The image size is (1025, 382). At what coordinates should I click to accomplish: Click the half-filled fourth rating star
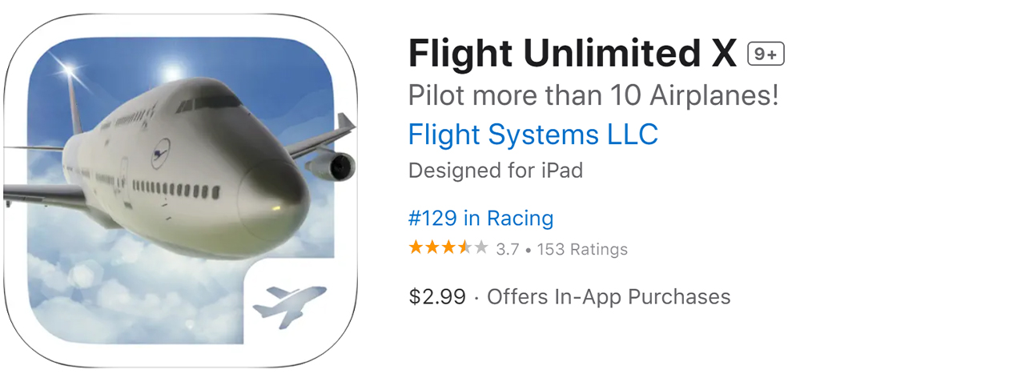coord(464,247)
